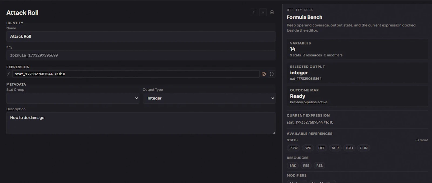The height and width of the screenshot is (183, 432).
Task: Click the 'Attack Roll' page heading
Action: tap(22, 13)
